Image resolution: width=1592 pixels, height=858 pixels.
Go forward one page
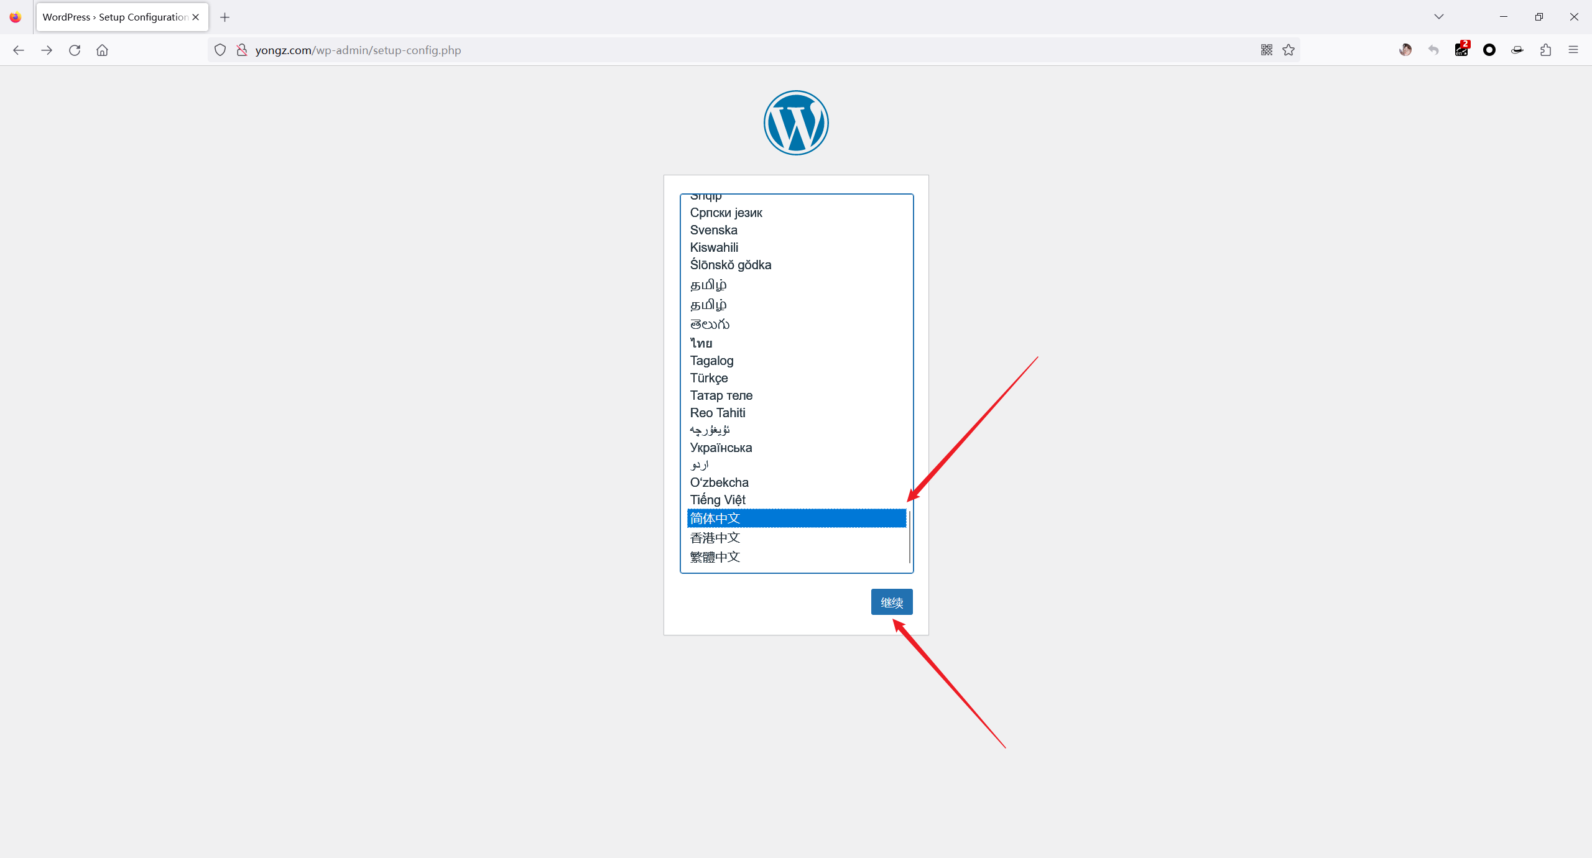[47, 50]
